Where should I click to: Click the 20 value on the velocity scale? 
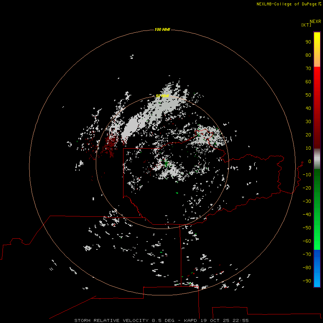click(308, 135)
